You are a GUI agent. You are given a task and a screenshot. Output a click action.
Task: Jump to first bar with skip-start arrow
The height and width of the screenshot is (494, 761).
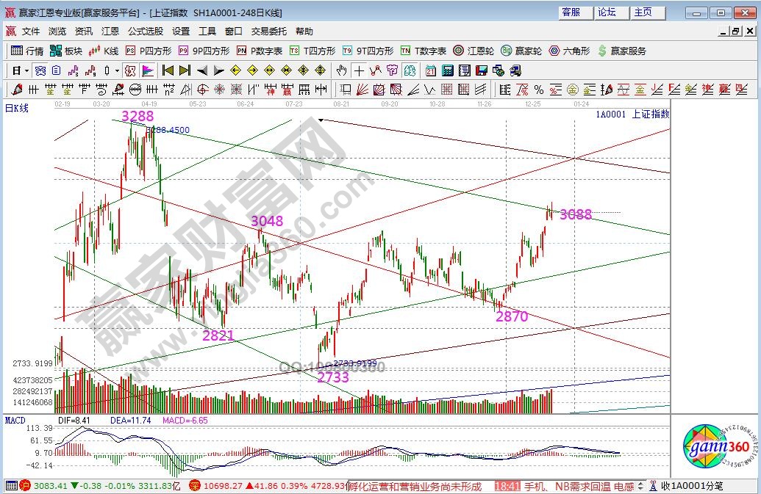click(168, 70)
